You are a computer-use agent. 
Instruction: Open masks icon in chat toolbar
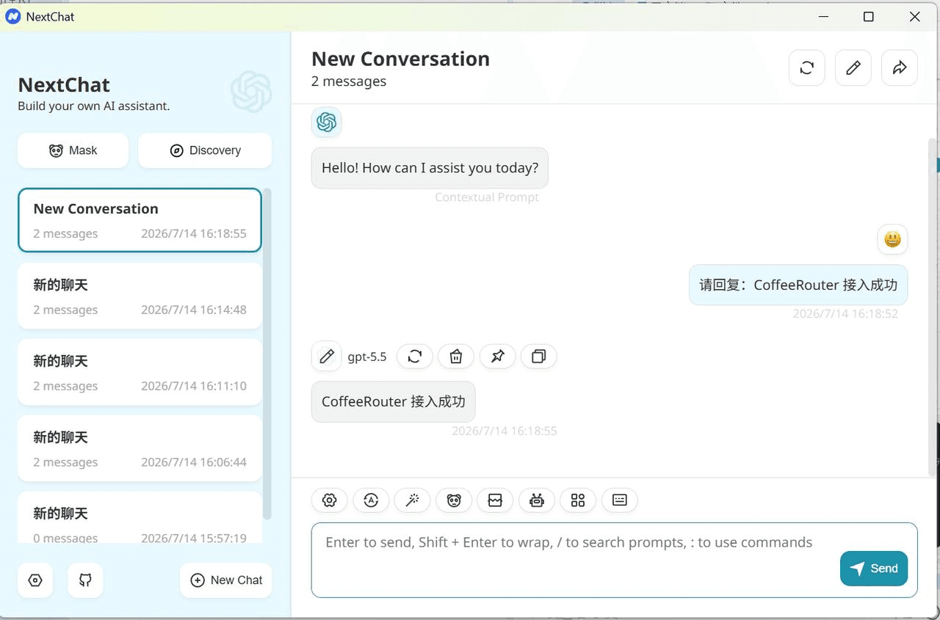(454, 500)
